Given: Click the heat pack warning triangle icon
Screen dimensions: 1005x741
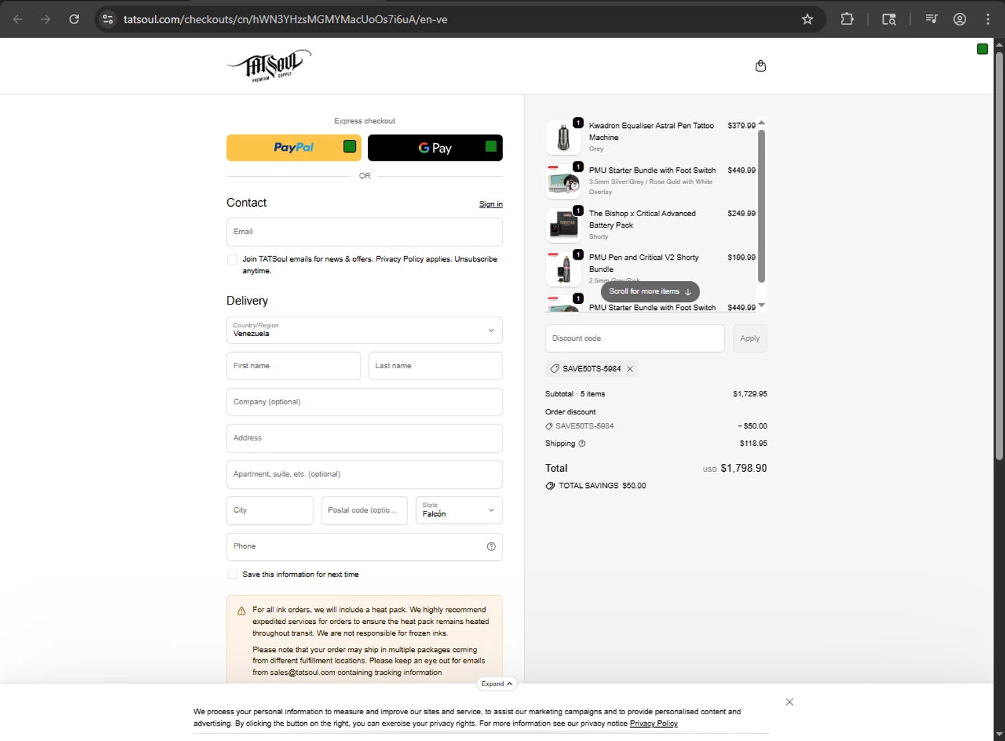Looking at the screenshot, I should click(x=241, y=610).
